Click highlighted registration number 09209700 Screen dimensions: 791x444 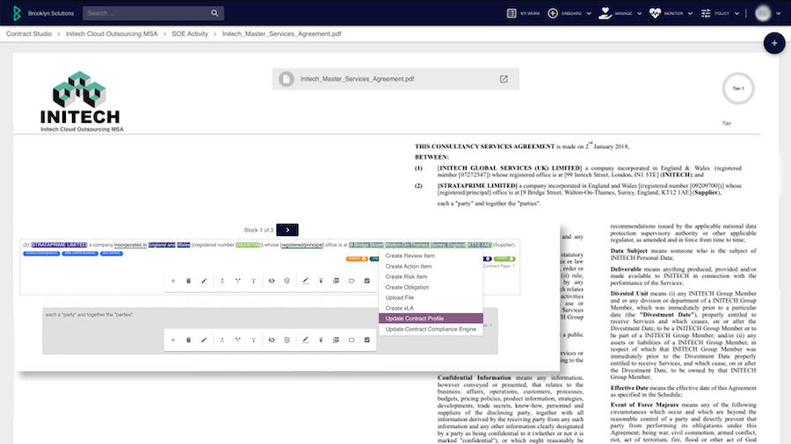(248, 245)
